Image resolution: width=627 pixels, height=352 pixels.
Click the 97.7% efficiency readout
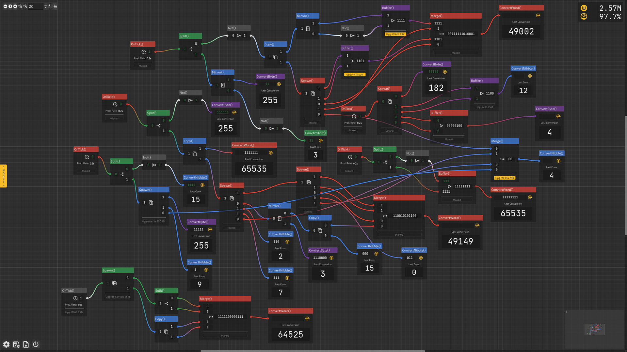pos(610,16)
